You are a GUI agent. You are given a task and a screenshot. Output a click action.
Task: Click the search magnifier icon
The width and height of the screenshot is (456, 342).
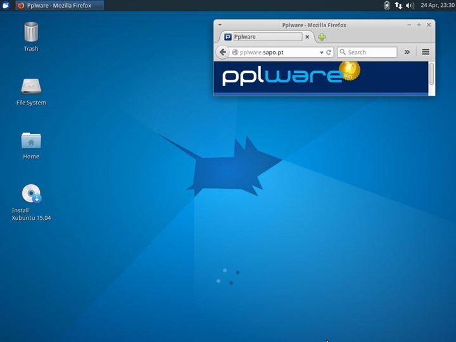coord(343,52)
